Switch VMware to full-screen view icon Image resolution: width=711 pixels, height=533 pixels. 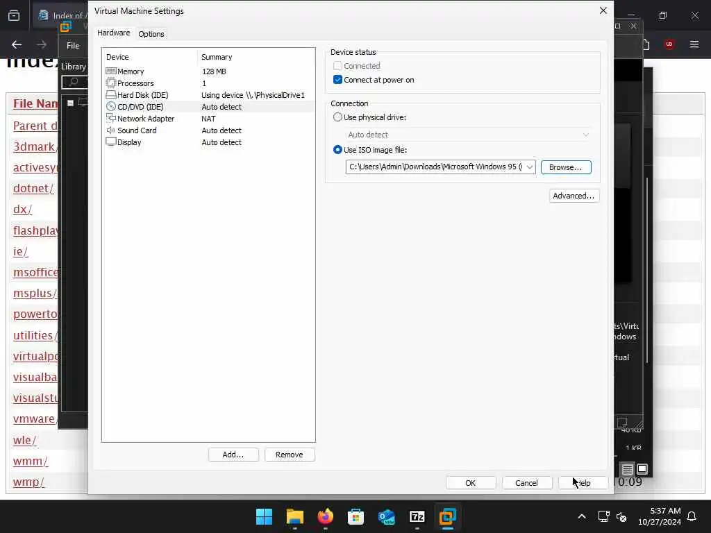pos(642,469)
